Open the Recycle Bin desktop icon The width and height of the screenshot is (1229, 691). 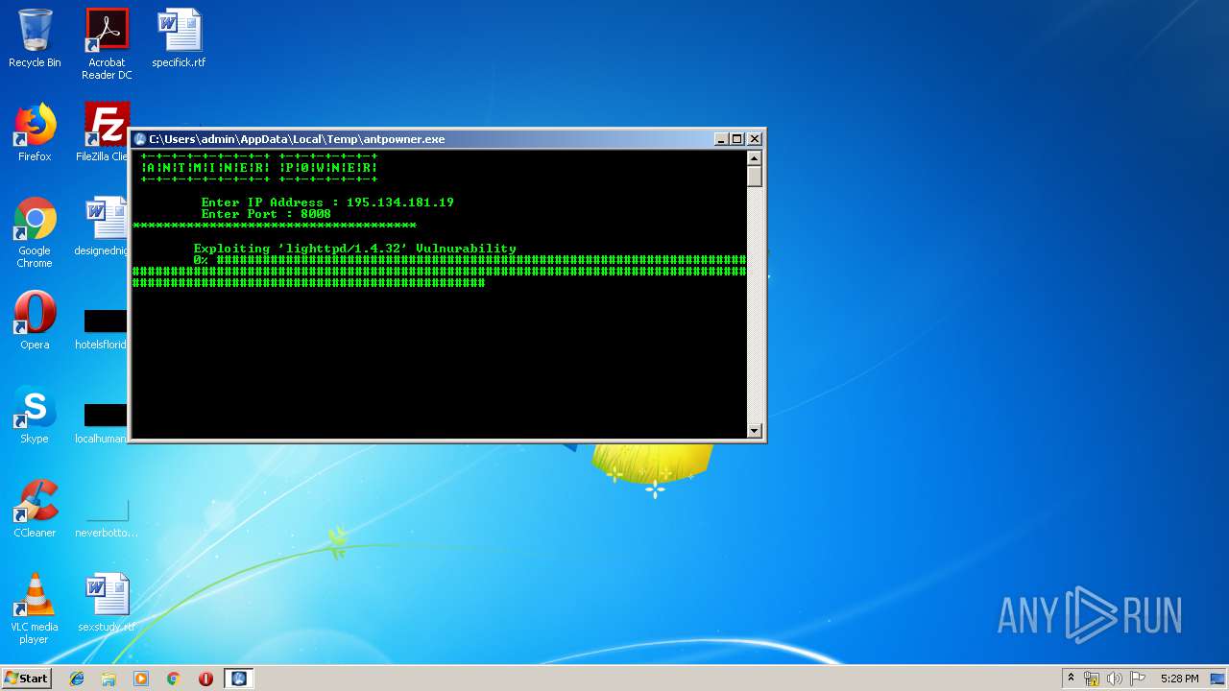35,39
